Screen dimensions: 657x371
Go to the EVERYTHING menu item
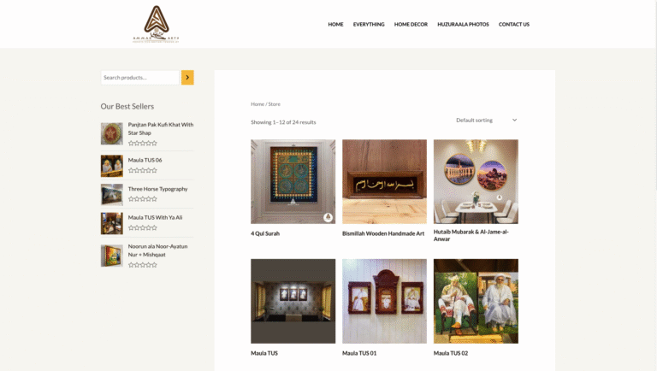[x=369, y=24]
